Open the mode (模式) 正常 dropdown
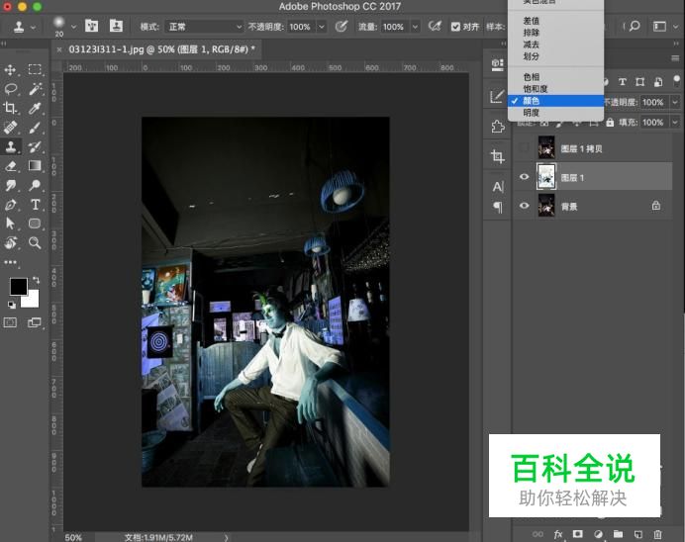The image size is (685, 542). point(204,27)
